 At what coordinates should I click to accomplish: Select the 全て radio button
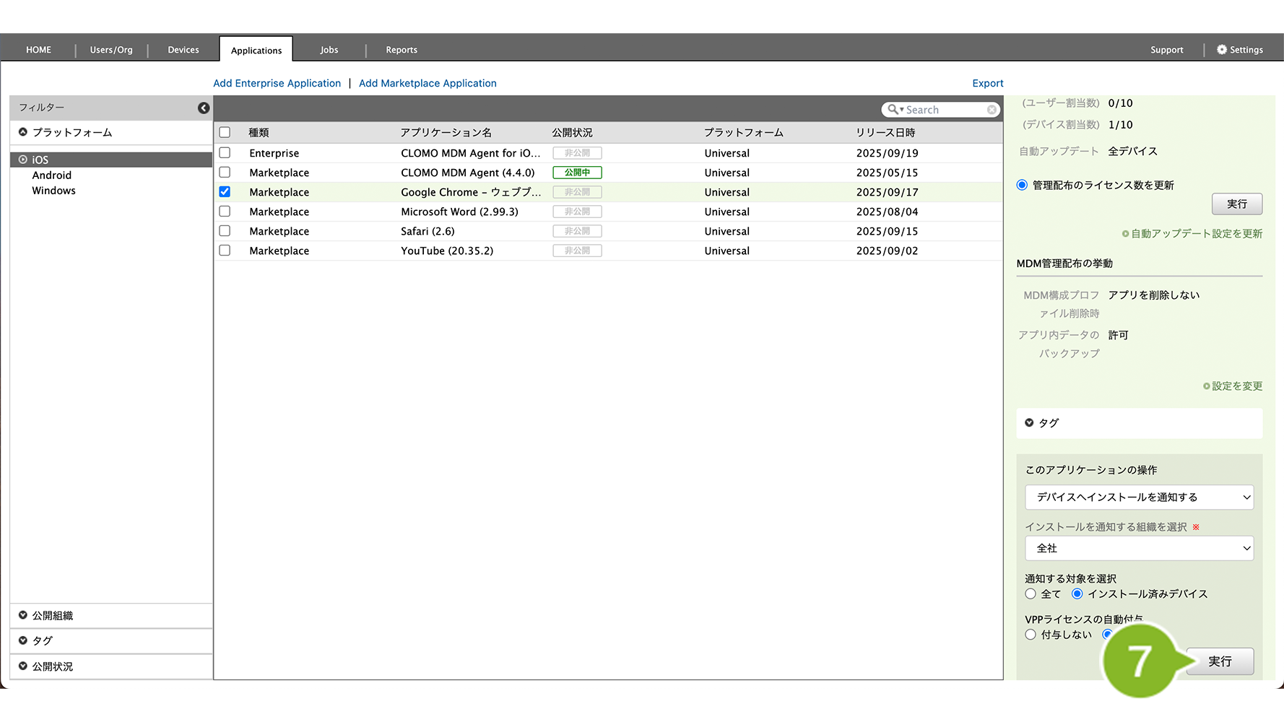click(x=1031, y=593)
